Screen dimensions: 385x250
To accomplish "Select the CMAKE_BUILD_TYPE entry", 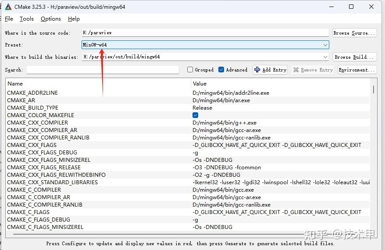I will (x=32, y=108).
